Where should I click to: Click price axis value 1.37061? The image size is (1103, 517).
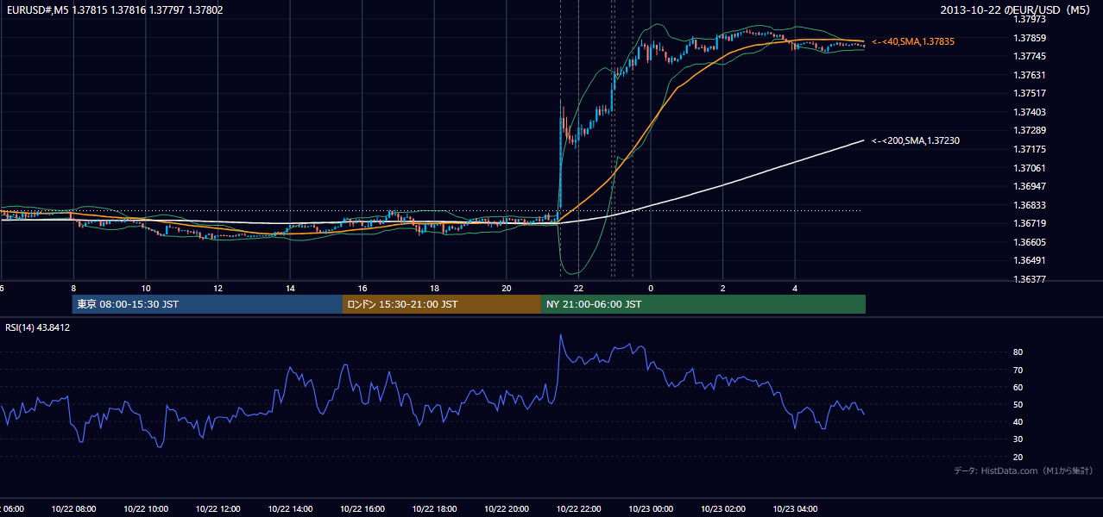[x=1029, y=168]
